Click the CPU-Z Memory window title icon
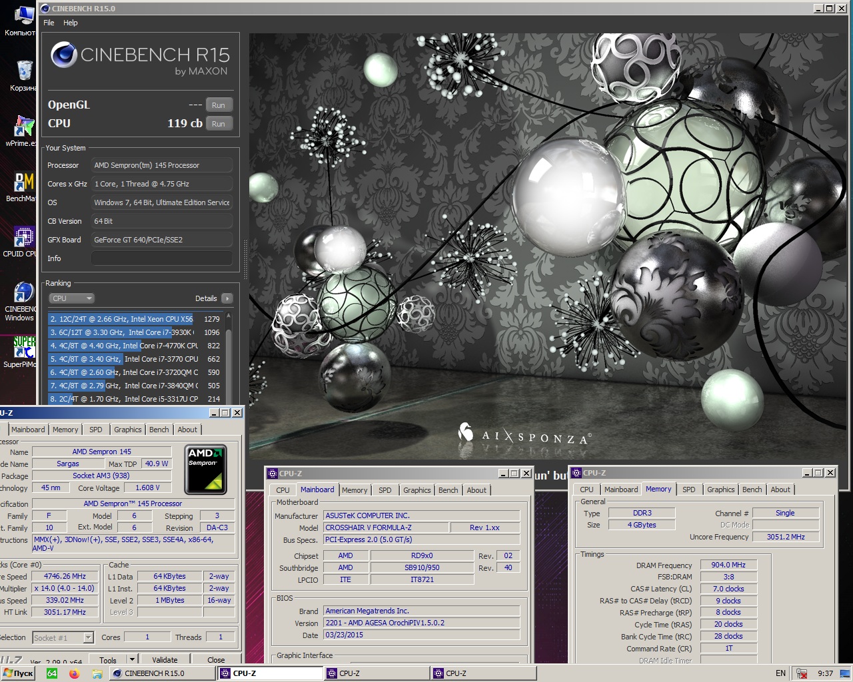The width and height of the screenshot is (853, 682). point(576,473)
